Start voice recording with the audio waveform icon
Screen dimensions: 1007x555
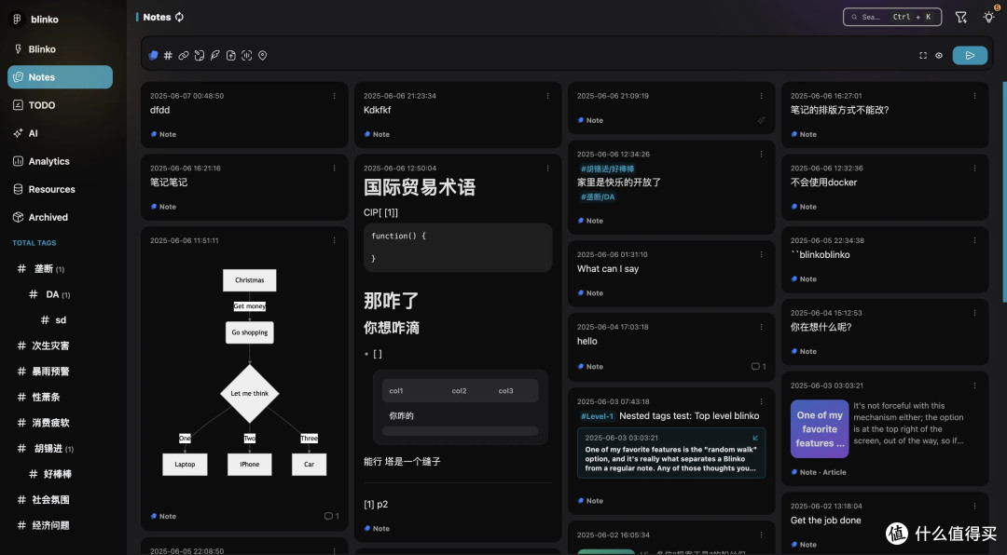click(246, 55)
